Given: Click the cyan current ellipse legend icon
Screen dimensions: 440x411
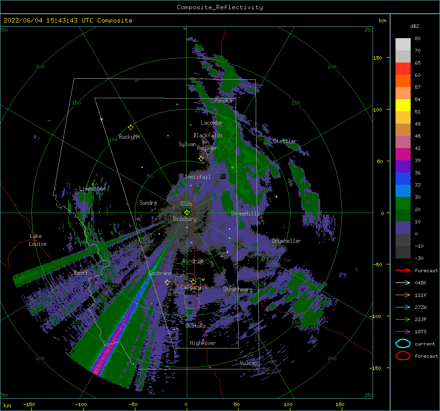Looking at the screenshot, I should point(403,344).
